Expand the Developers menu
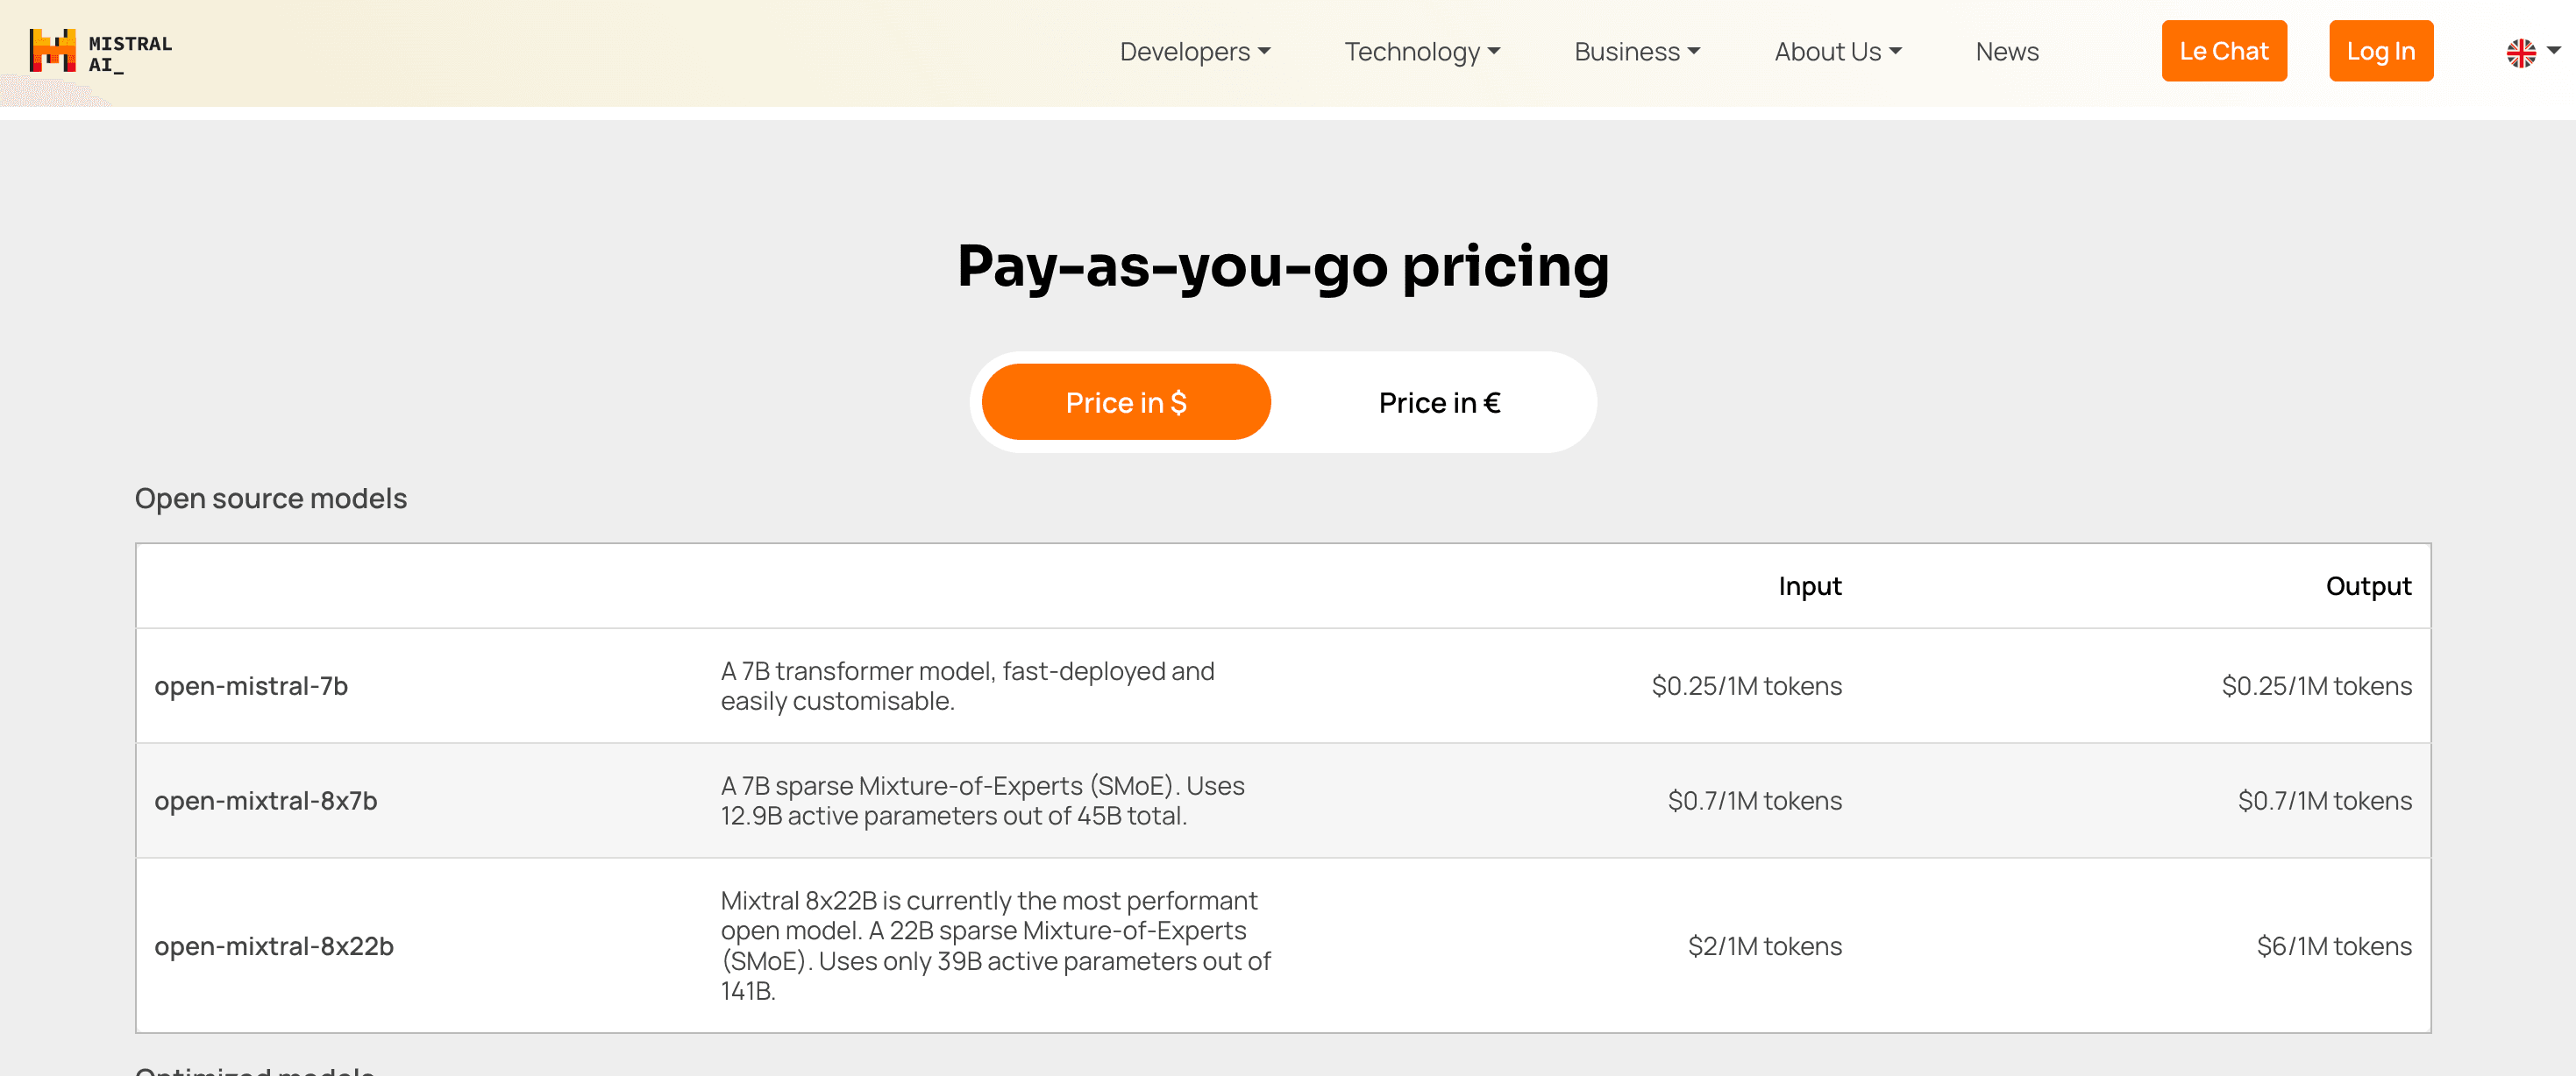Viewport: 2576px width, 1076px height. tap(1194, 52)
